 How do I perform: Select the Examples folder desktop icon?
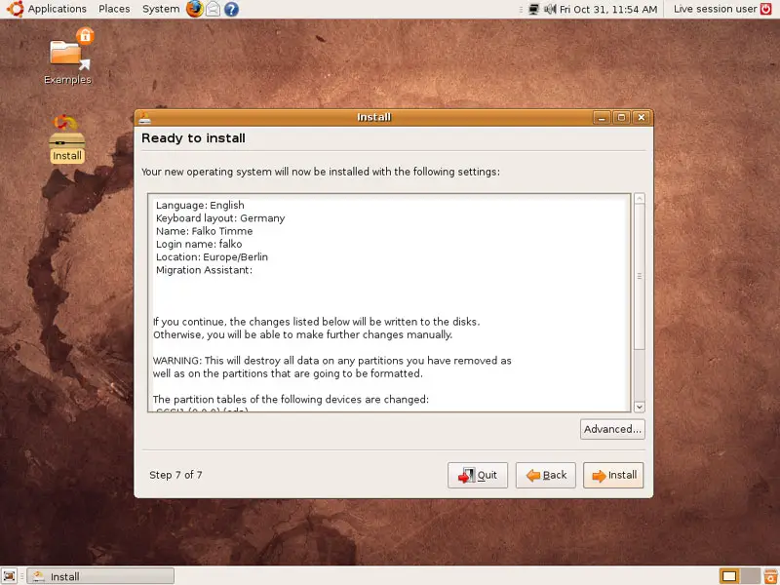(x=67, y=58)
